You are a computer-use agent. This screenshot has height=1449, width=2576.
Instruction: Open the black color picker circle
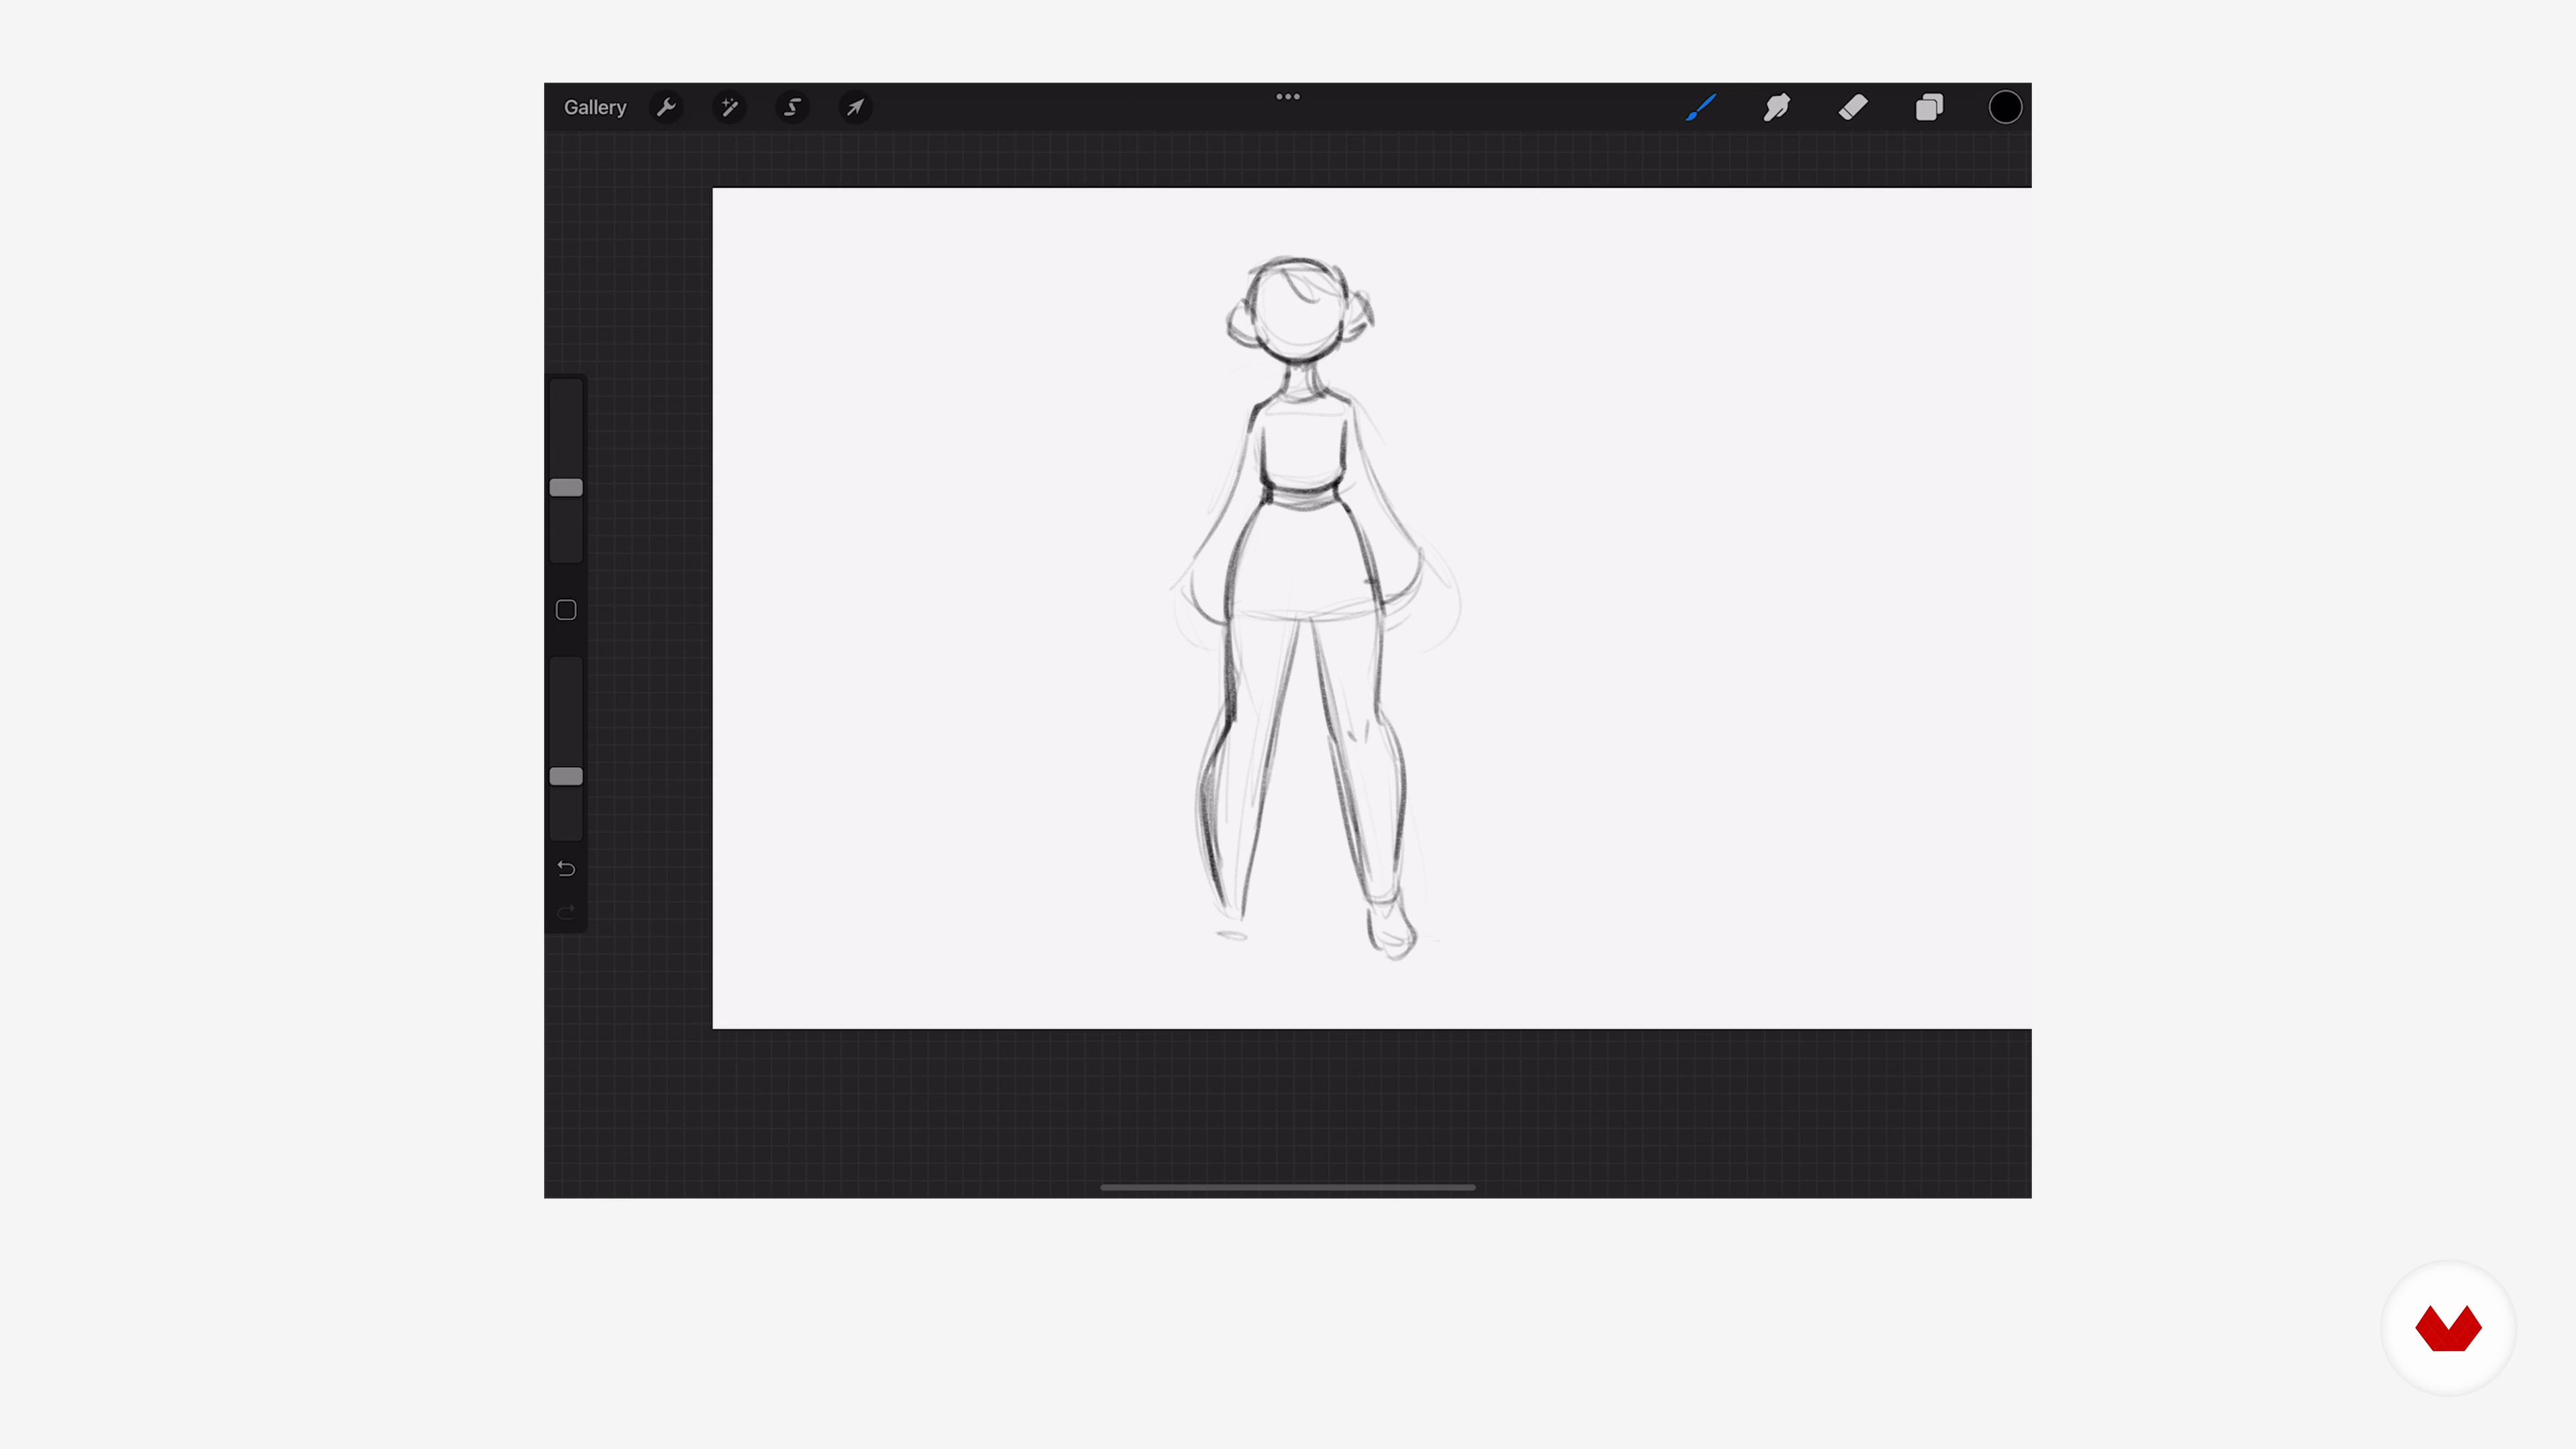pos(2005,107)
